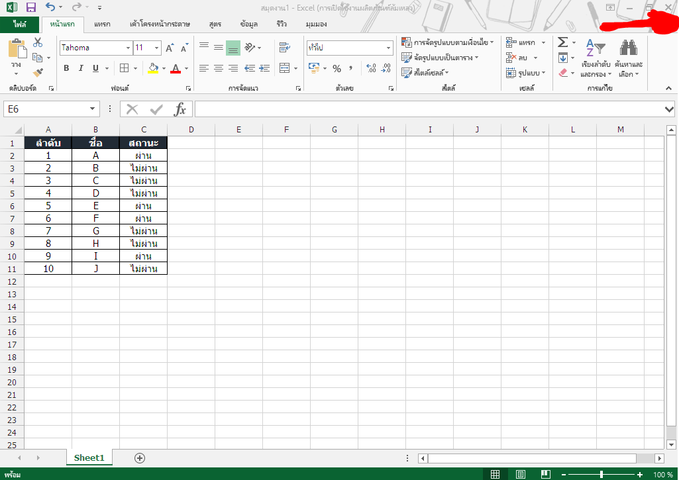Expand the formula bar chevron
Image resolution: width=679 pixels, height=480 pixels.
669,109
